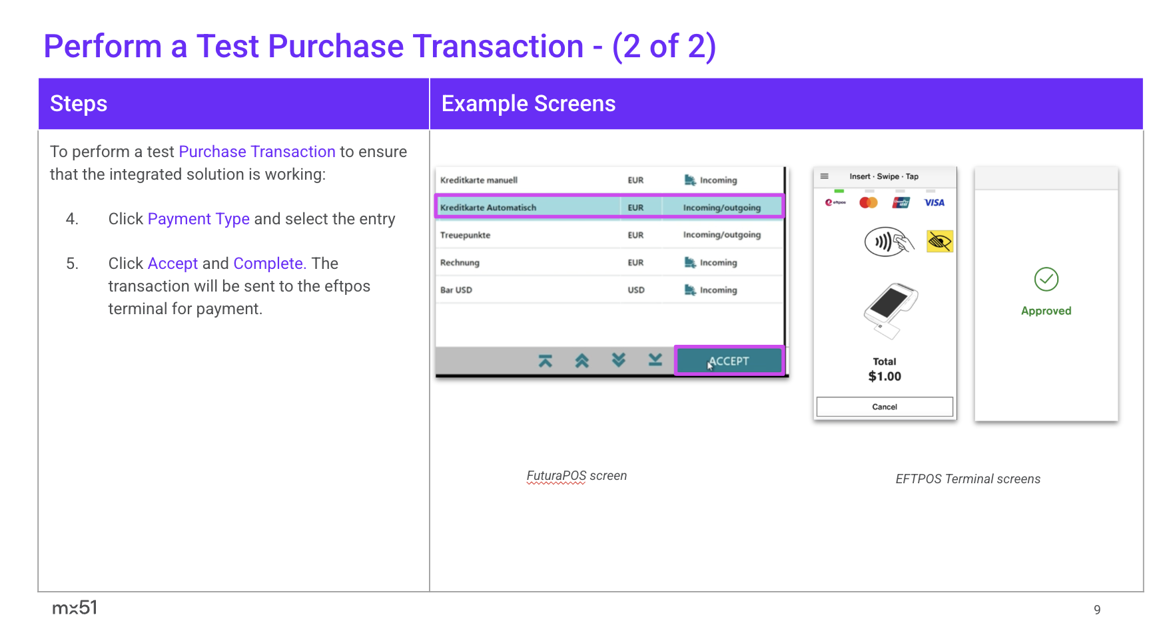Click the hamburger menu on EFTPOS terminal
The image size is (1151, 639).
point(824,176)
